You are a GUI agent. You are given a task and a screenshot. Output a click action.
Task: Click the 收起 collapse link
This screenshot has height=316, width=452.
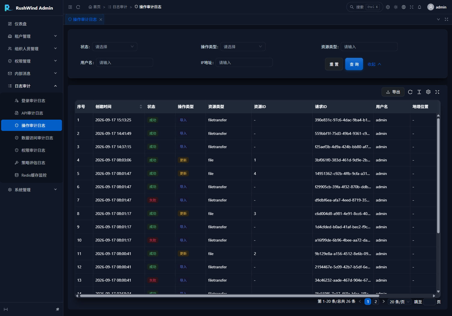[x=374, y=64]
